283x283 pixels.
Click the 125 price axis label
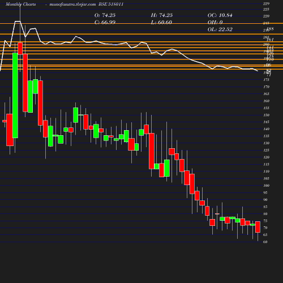(266, 151)
